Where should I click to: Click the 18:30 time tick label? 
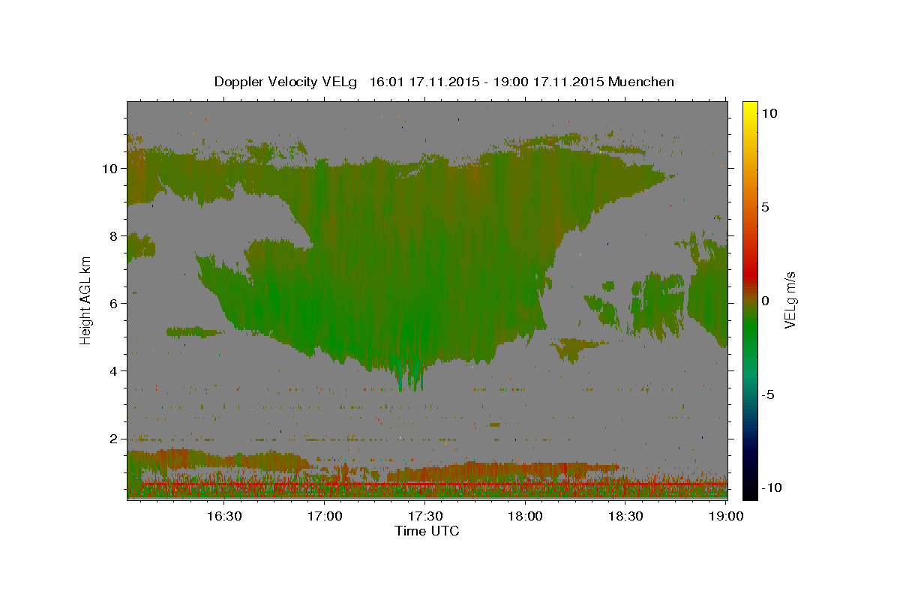pyautogui.click(x=625, y=516)
